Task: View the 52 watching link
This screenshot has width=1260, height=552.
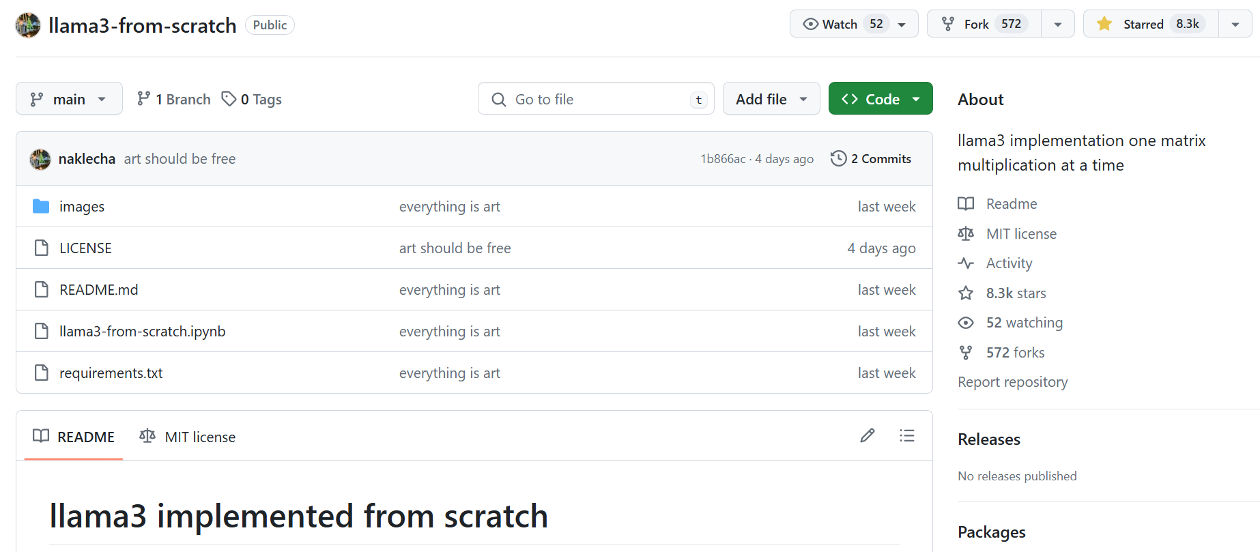Action: click(1025, 323)
